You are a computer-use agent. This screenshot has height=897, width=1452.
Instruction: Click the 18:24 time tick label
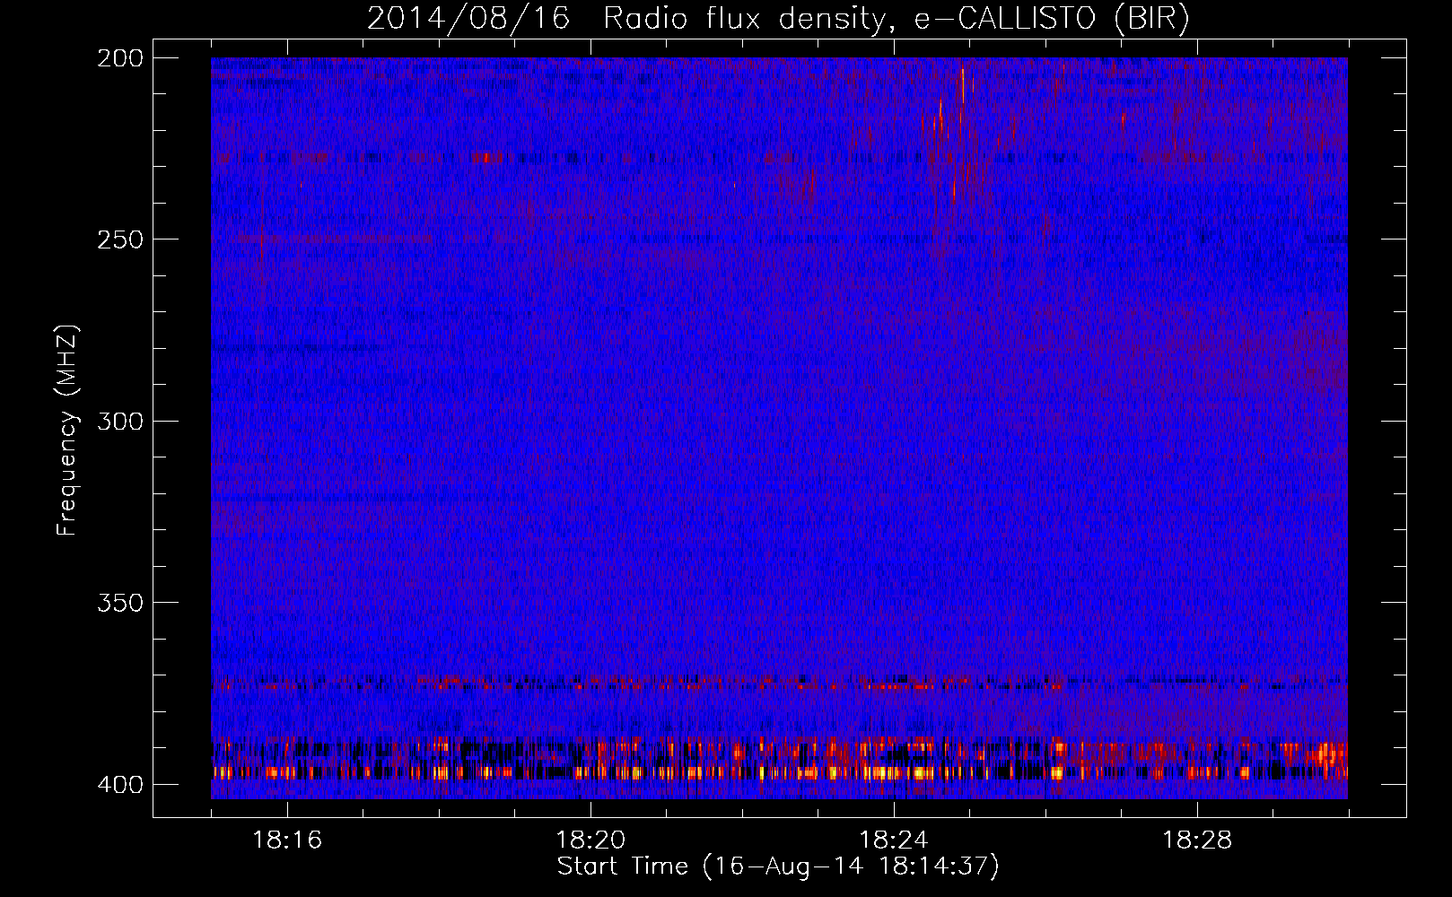point(894,840)
